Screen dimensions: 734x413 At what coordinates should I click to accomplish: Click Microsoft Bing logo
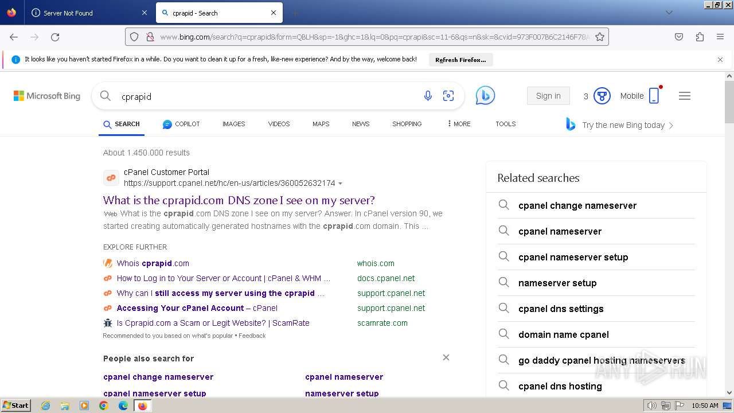tap(47, 96)
